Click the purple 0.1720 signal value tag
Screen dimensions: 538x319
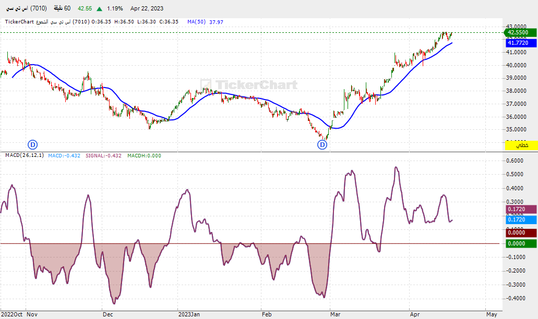521,210
